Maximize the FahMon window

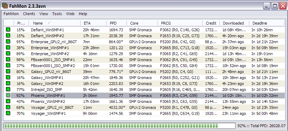[275, 6]
